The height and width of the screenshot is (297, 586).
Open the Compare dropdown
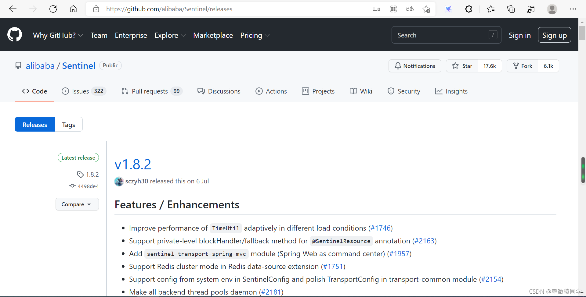tap(77, 204)
